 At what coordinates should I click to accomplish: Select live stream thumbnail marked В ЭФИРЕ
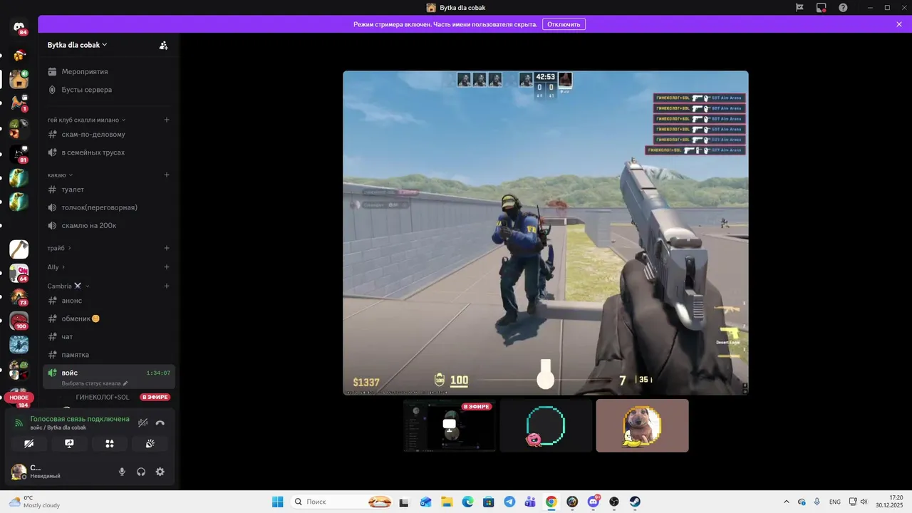[x=449, y=425]
